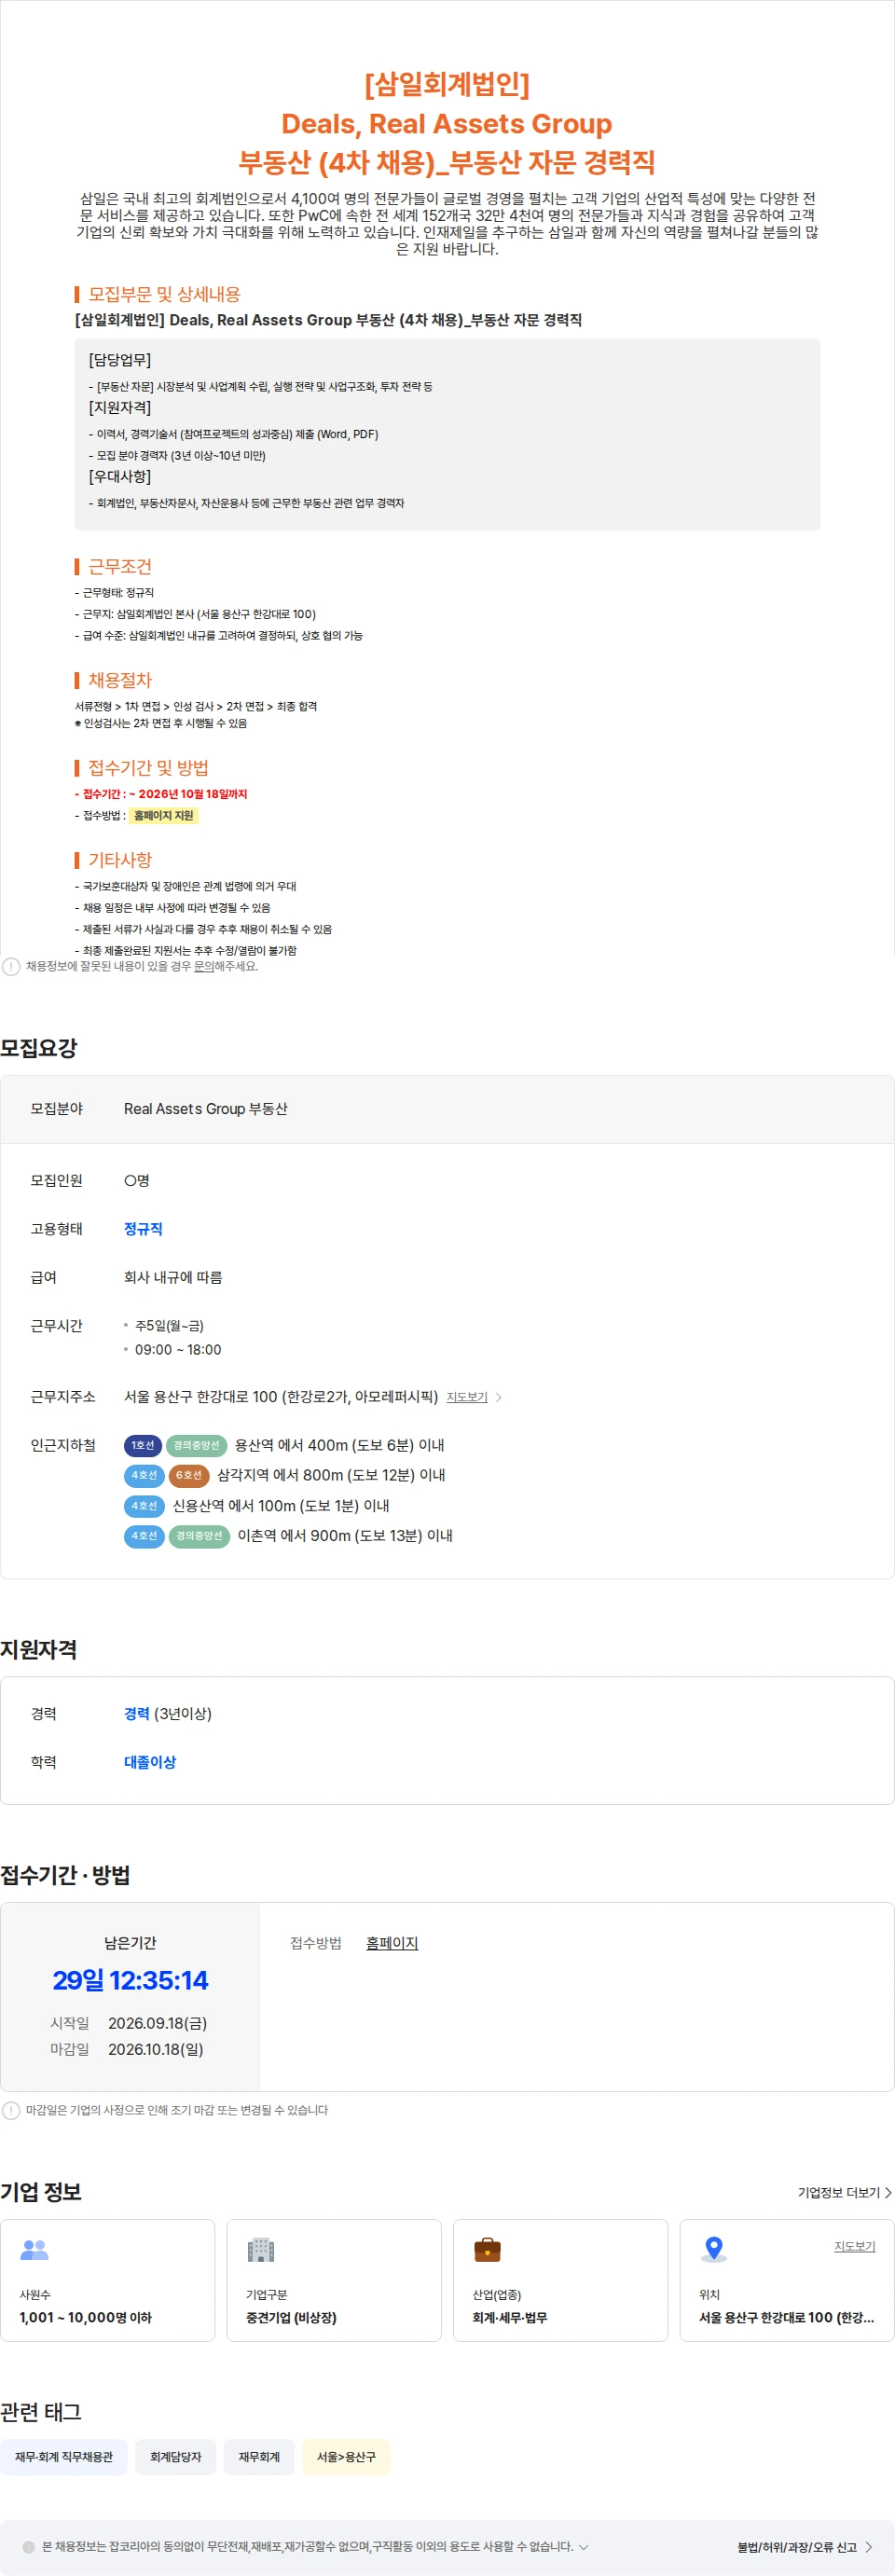Click the 문의 link for wrong job info

(204, 966)
